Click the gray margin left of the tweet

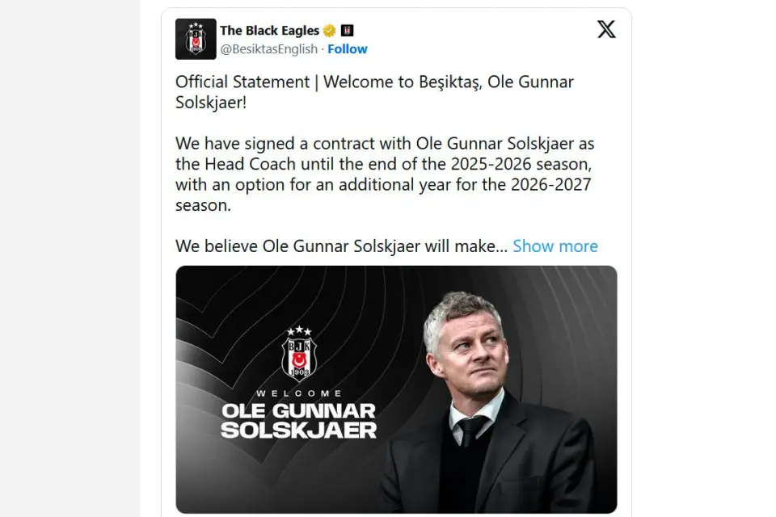coord(70,258)
